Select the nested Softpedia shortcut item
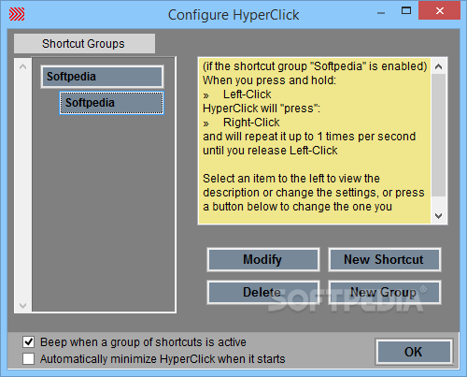The width and height of the screenshot is (467, 377). click(x=111, y=103)
